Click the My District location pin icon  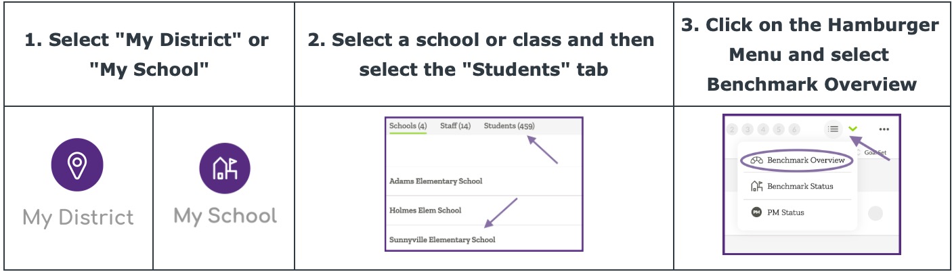77,164
